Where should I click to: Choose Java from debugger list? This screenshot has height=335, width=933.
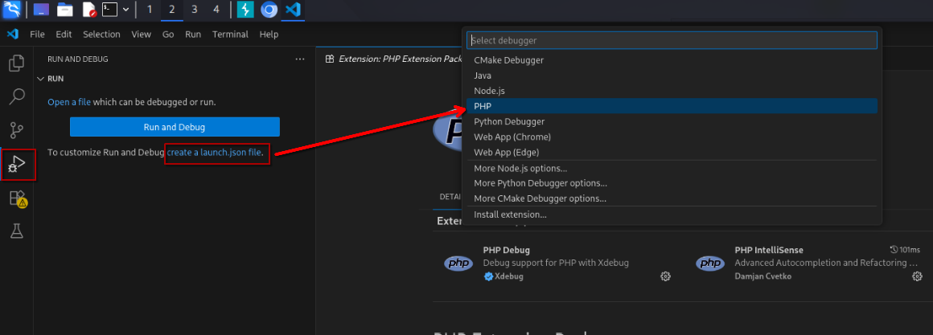pos(672,76)
